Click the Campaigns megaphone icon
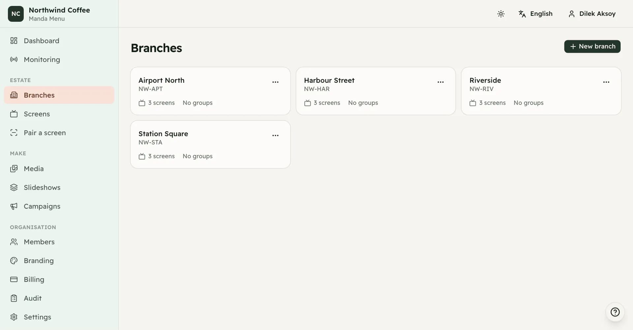Screen dimensions: 633x330 click(x=14, y=206)
